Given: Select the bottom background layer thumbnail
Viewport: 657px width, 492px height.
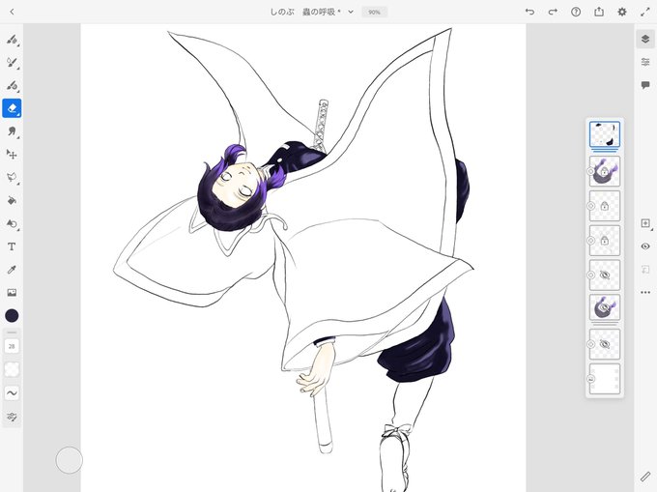Looking at the screenshot, I should point(605,379).
